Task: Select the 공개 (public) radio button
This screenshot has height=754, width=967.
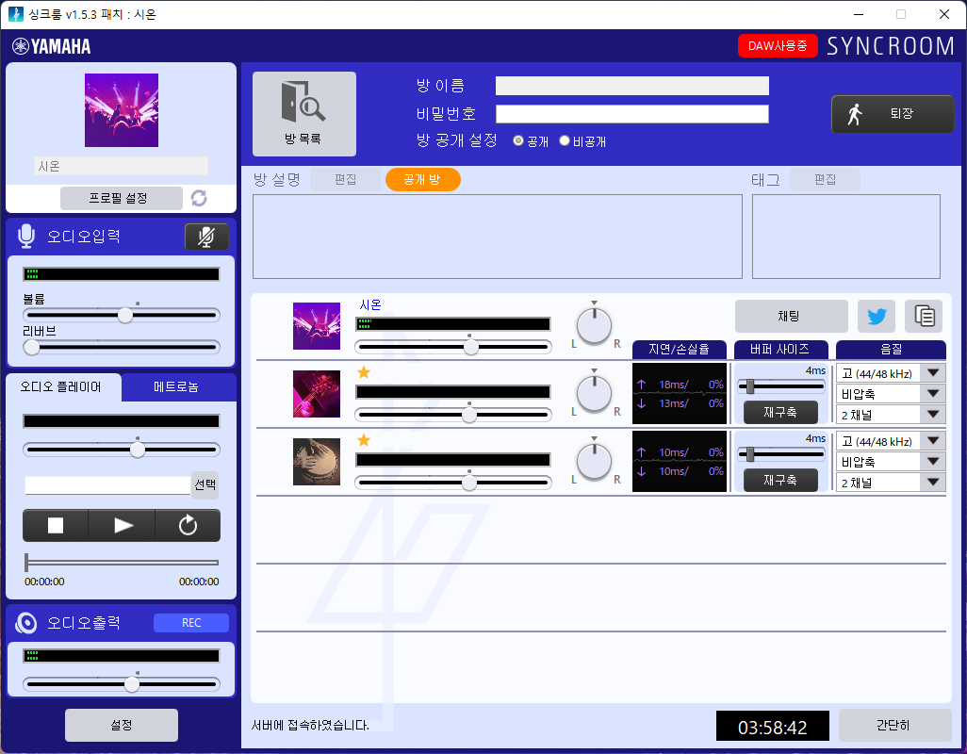Action: (518, 141)
